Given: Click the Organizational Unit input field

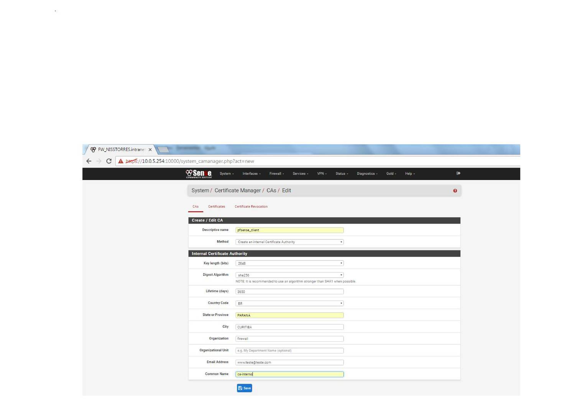Looking at the screenshot, I should pos(289,350).
